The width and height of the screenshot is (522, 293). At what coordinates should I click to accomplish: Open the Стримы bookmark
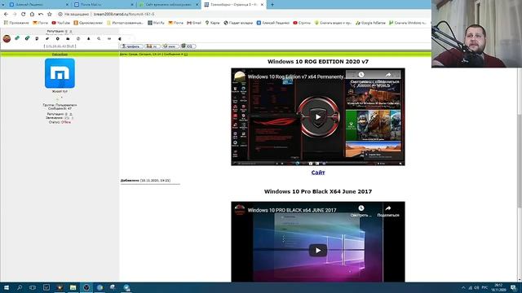(x=302, y=23)
